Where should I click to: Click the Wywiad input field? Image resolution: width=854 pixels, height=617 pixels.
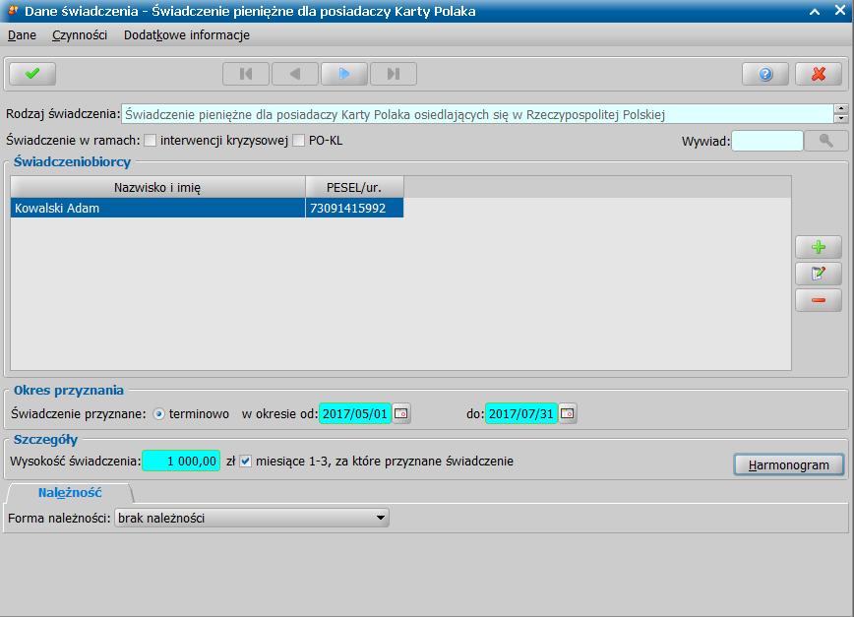(767, 141)
